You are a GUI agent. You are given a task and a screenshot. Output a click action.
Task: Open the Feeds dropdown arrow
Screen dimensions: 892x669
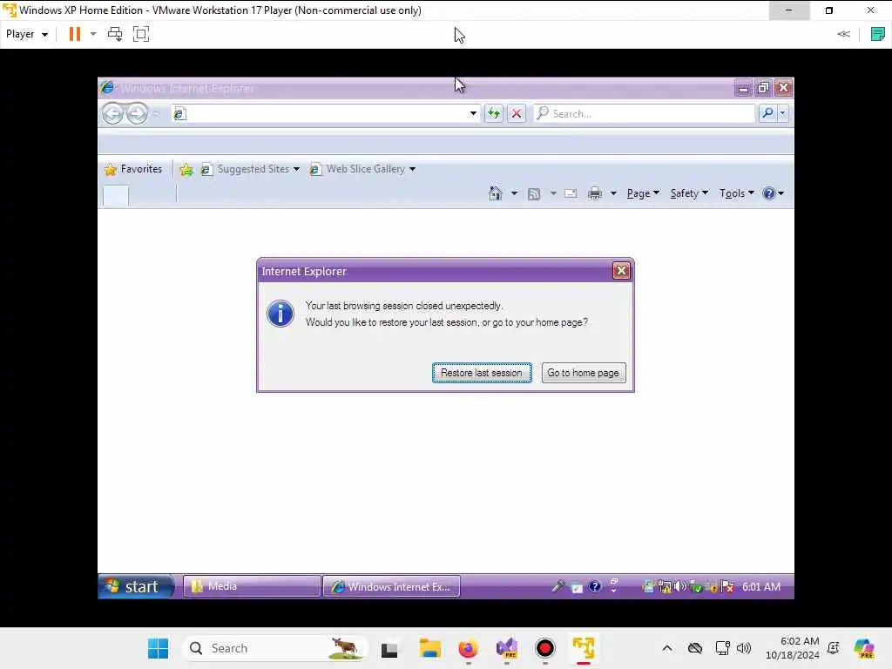coord(553,193)
